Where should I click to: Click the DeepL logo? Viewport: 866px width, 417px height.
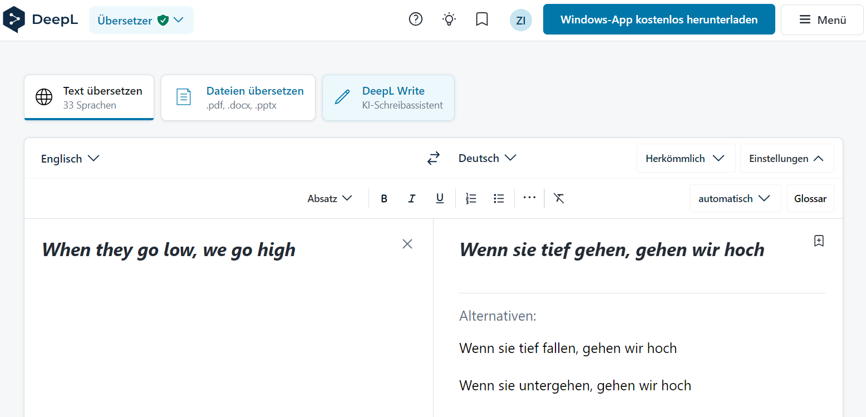[x=40, y=20]
